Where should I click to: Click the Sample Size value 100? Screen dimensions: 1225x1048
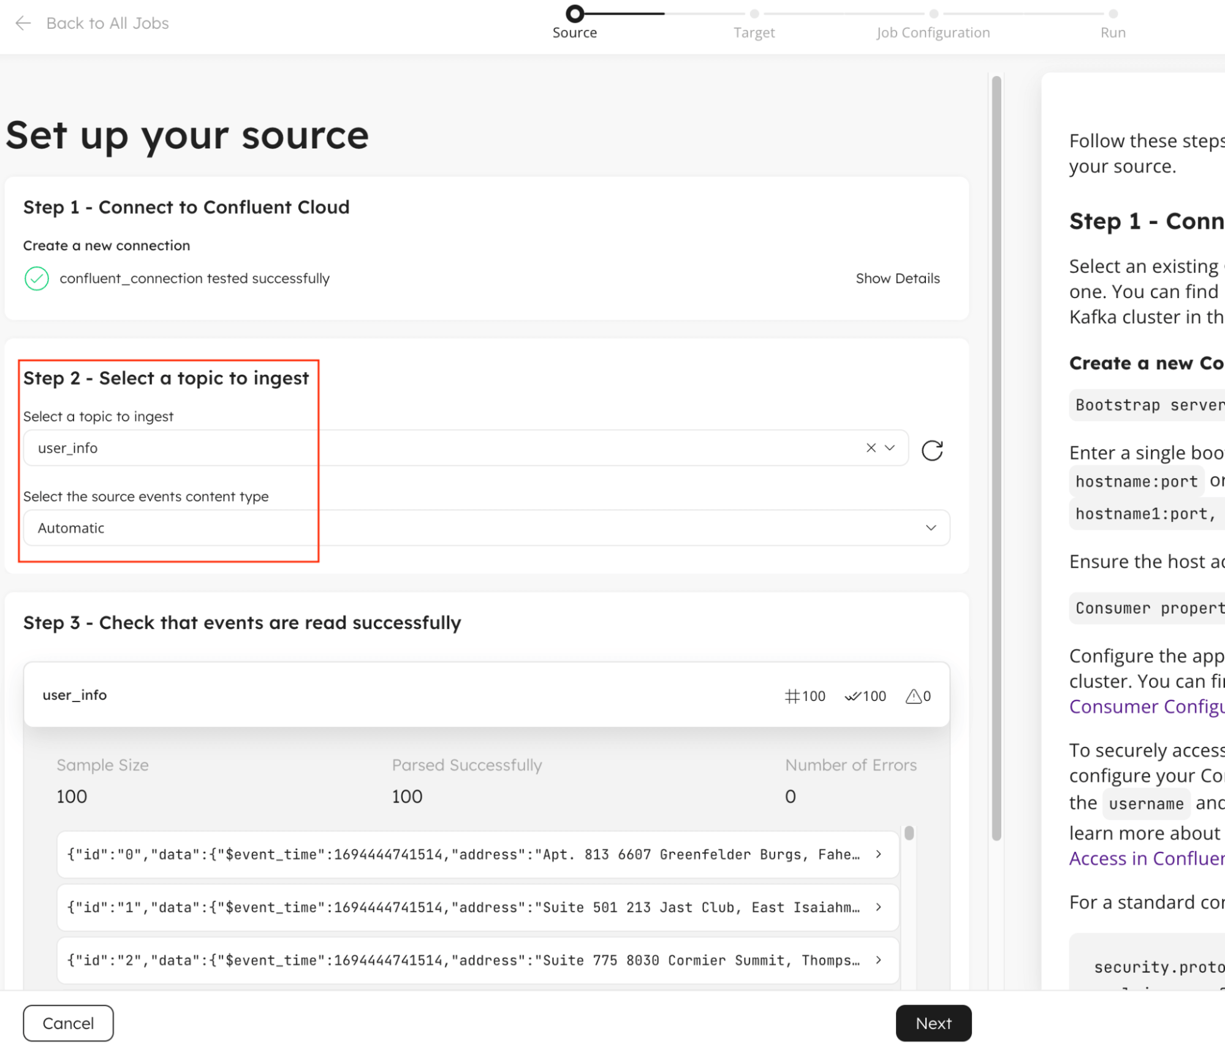click(72, 796)
